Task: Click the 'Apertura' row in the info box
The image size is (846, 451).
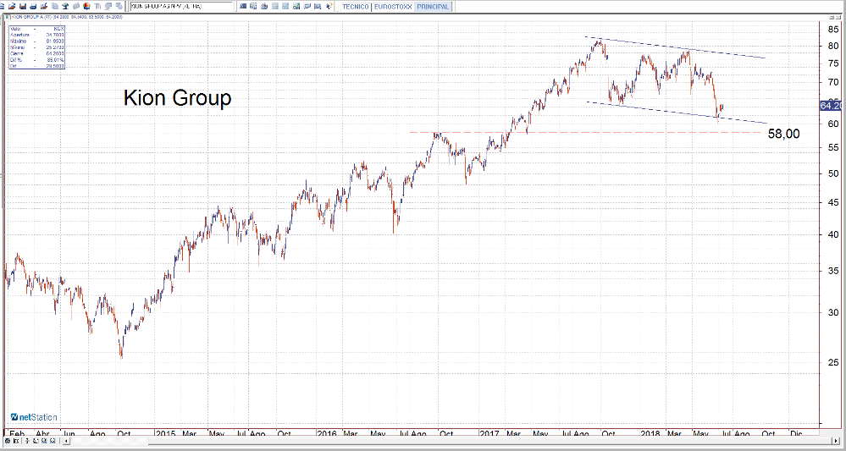Action: click(36, 34)
